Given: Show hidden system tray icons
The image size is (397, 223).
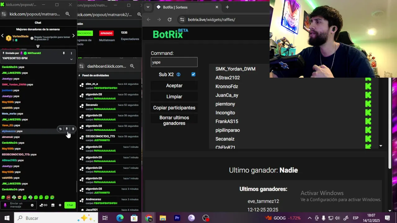Looking at the screenshot, I should (x=310, y=218).
